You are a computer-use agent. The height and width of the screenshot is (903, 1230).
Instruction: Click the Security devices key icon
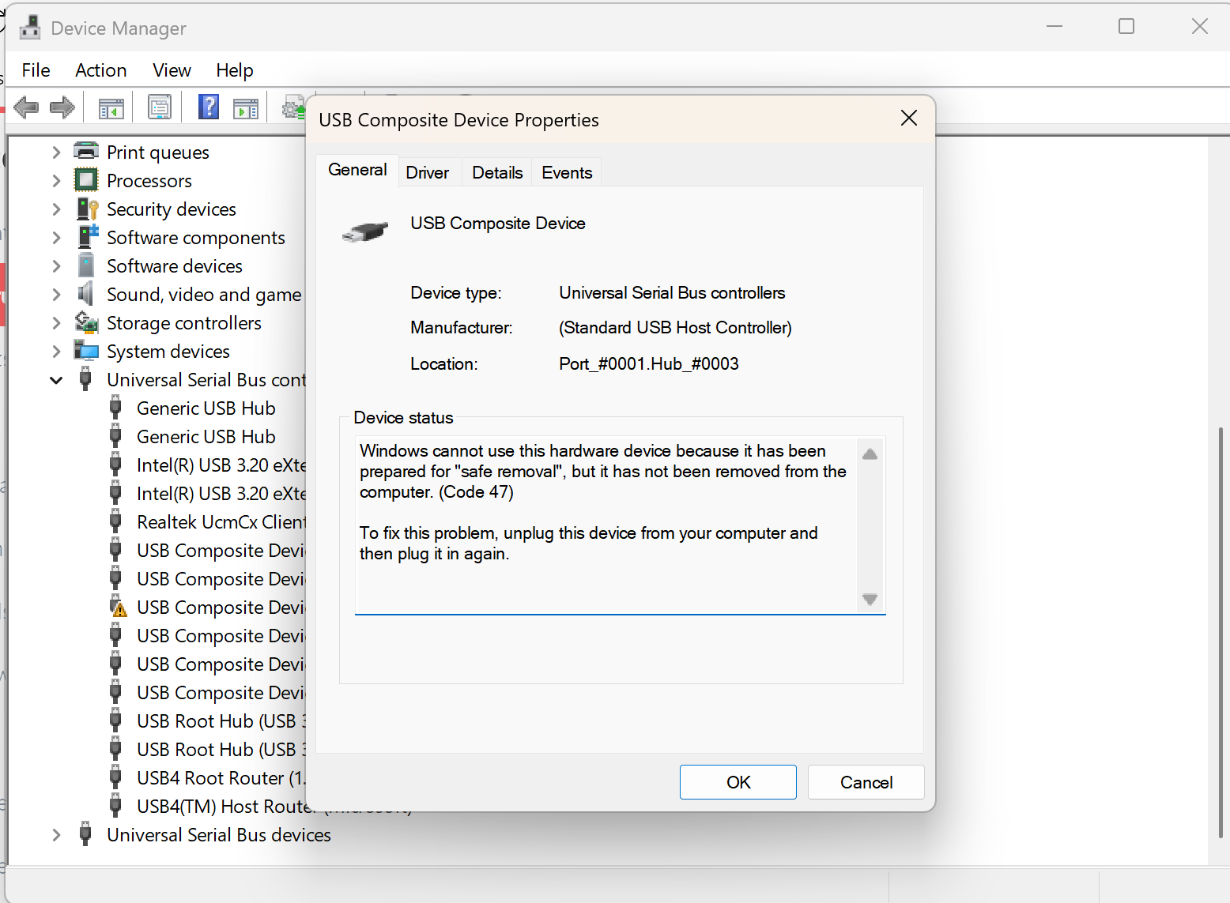click(x=87, y=209)
